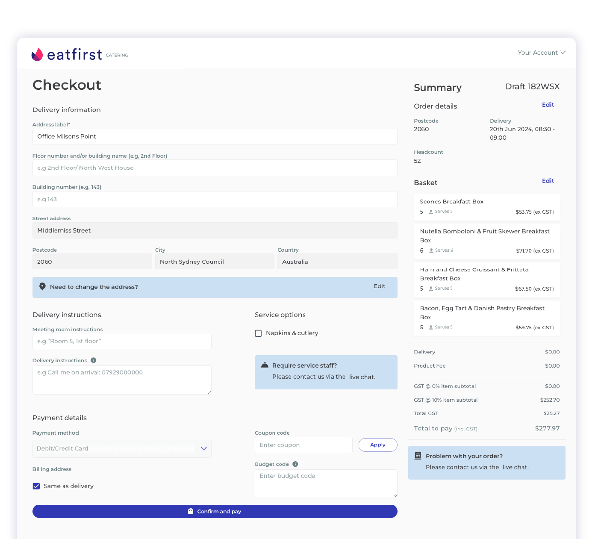Click person icon in Bacon, Egg Tart box row

(x=431, y=327)
